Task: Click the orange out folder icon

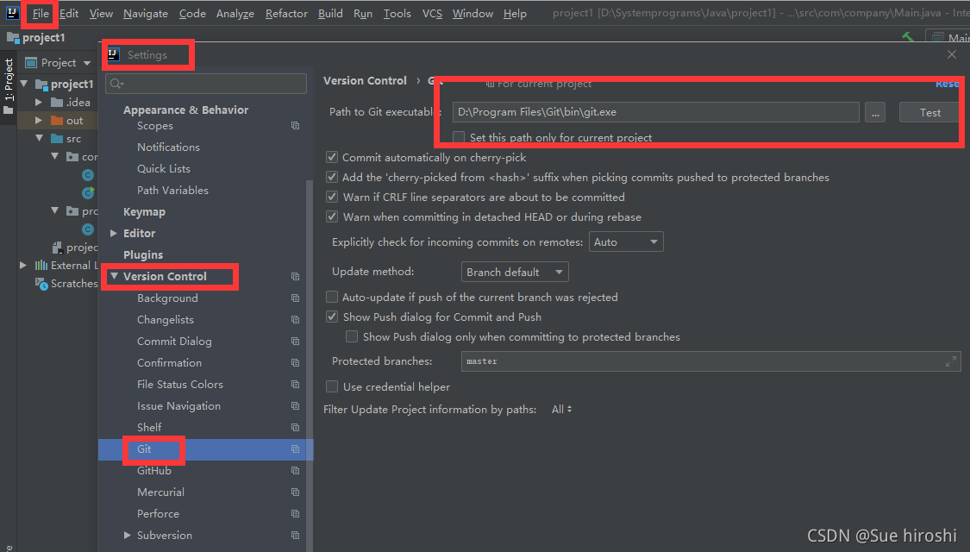Action: click(57, 120)
